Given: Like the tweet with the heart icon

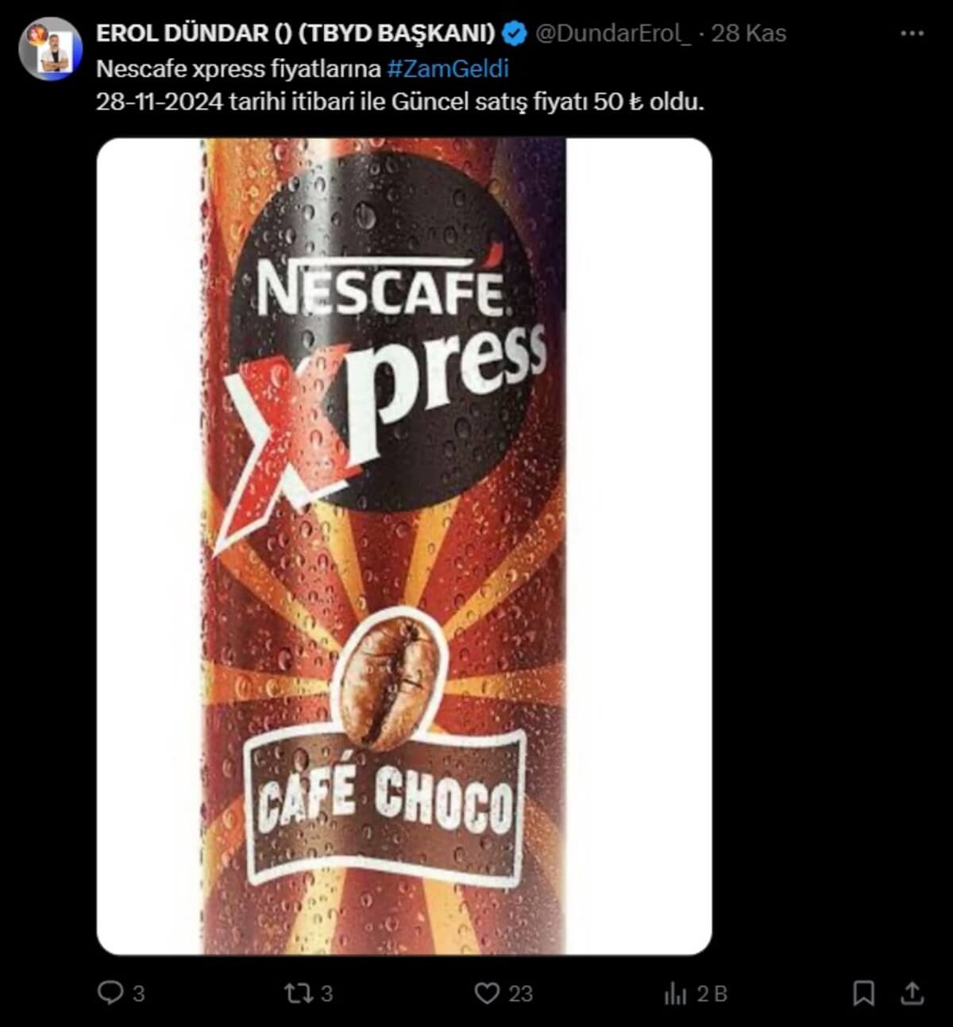Looking at the screenshot, I should [490, 990].
